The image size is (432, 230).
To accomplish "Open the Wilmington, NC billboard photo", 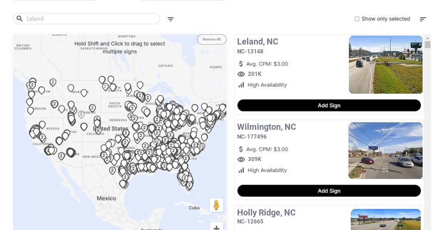I will [x=386, y=150].
